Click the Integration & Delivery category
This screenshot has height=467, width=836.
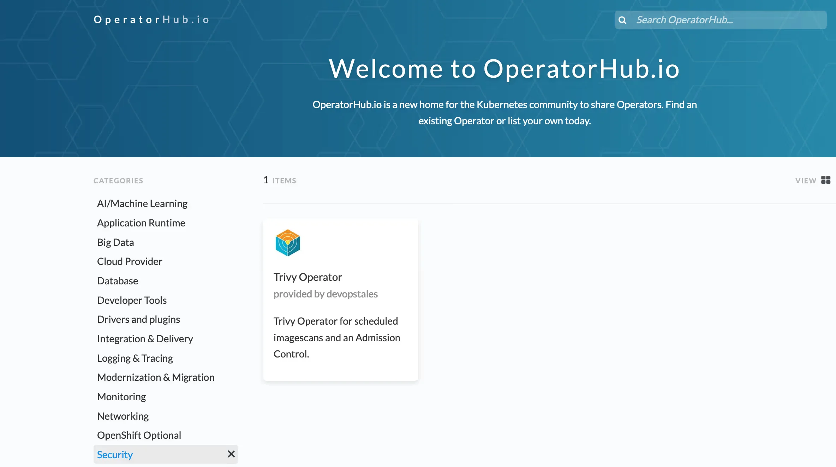pos(145,338)
